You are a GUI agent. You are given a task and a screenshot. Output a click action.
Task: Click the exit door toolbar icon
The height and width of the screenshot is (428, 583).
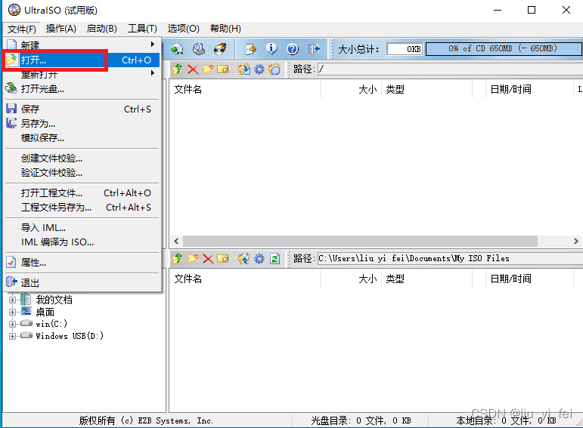314,48
